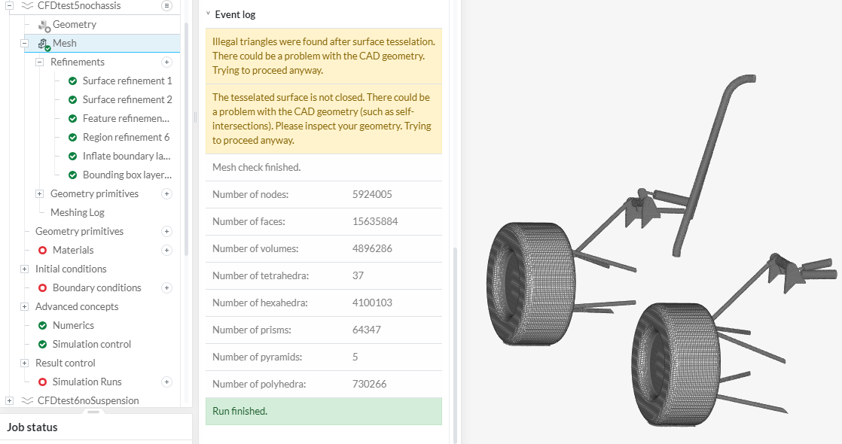Add a boundary condition via plus icon
The width and height of the screenshot is (842, 444).
tap(167, 287)
